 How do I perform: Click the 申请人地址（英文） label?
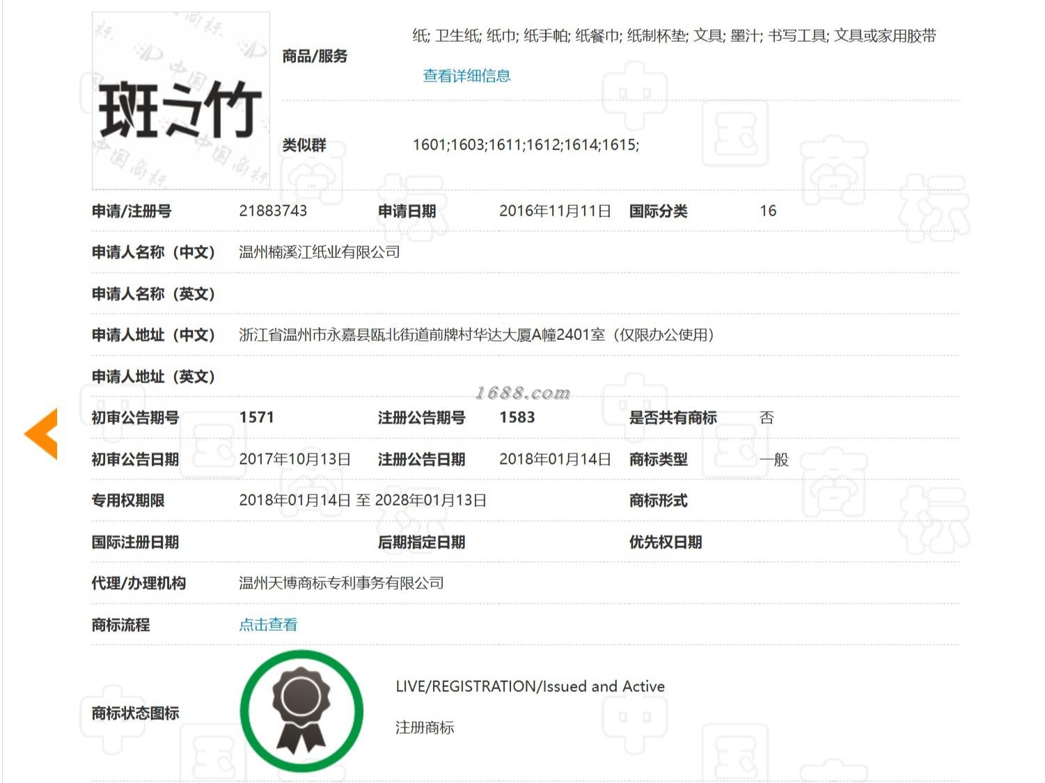pos(154,376)
